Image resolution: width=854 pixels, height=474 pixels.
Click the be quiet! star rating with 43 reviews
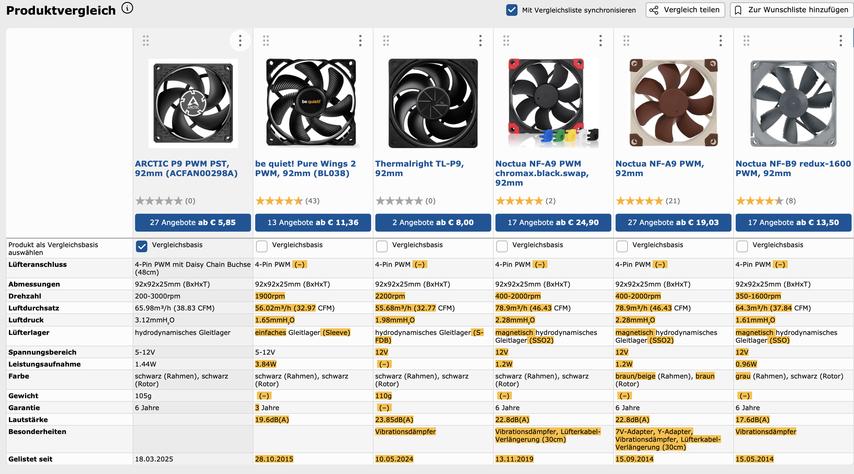pyautogui.click(x=279, y=201)
